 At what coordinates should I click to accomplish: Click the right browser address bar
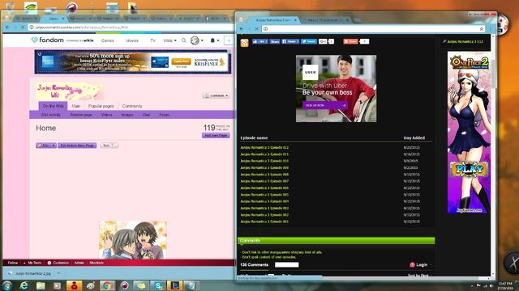click(371, 29)
